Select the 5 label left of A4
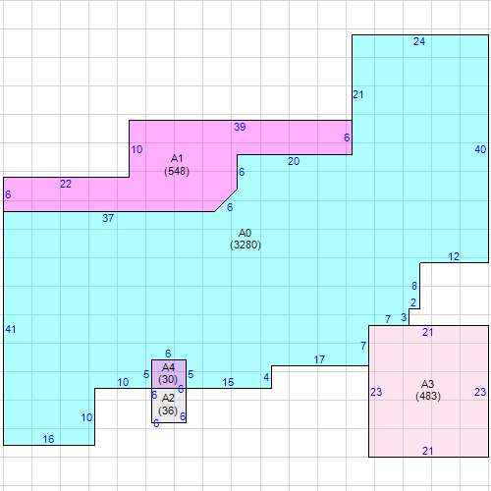 click(146, 374)
